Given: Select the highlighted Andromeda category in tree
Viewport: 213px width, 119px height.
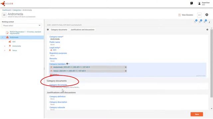Looking at the screenshot, I should click(x=14, y=37).
